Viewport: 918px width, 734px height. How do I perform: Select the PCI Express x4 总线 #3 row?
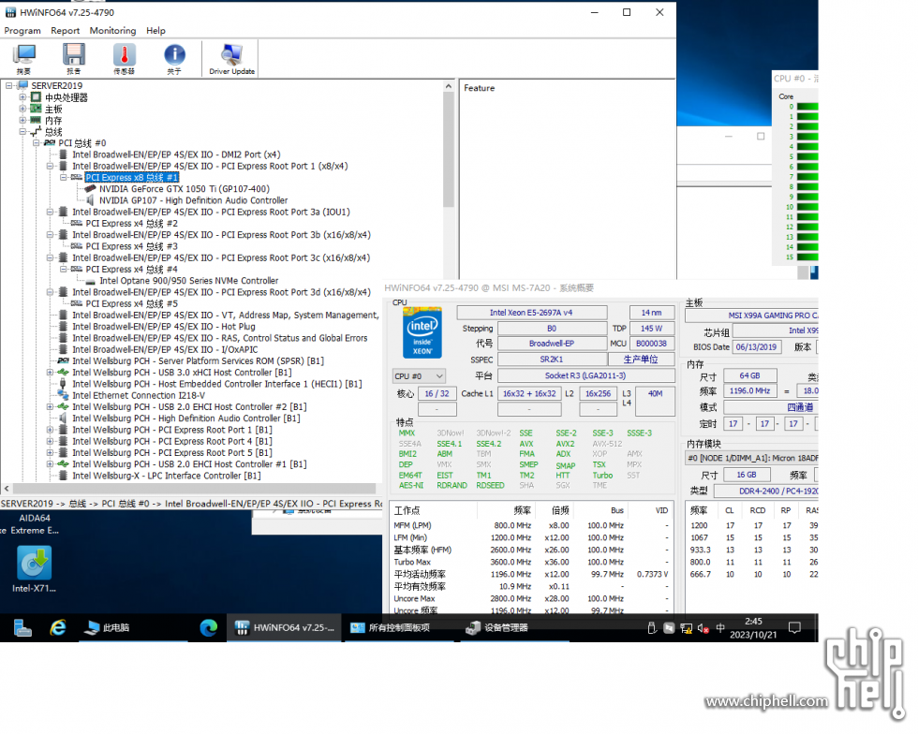point(131,246)
